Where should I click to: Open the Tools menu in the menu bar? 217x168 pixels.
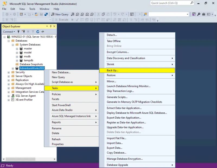pos(32,9)
